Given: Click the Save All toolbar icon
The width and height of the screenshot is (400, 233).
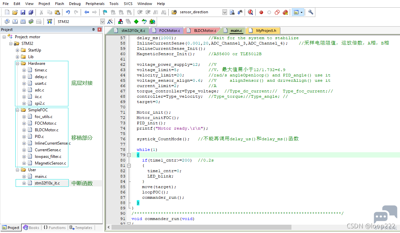Looking at the screenshot, I should pos(31,12).
